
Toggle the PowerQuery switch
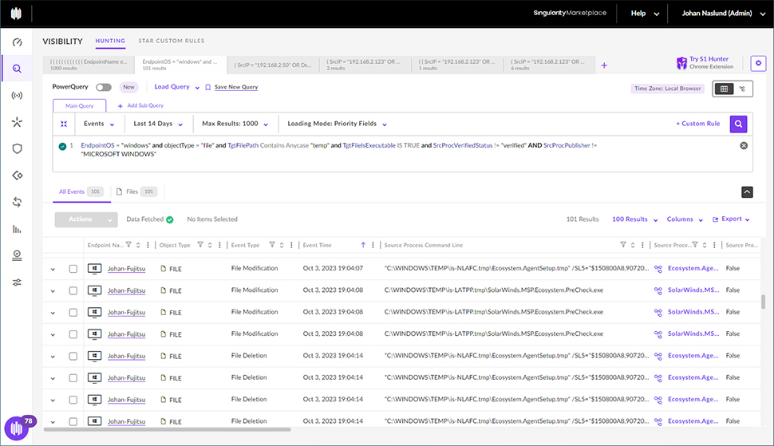tap(104, 87)
